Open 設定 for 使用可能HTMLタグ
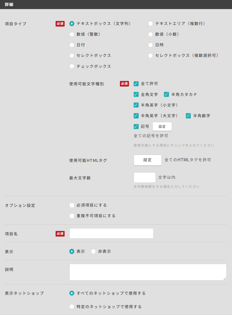Image resolution: width=232 pixels, height=315 pixels. 147,160
